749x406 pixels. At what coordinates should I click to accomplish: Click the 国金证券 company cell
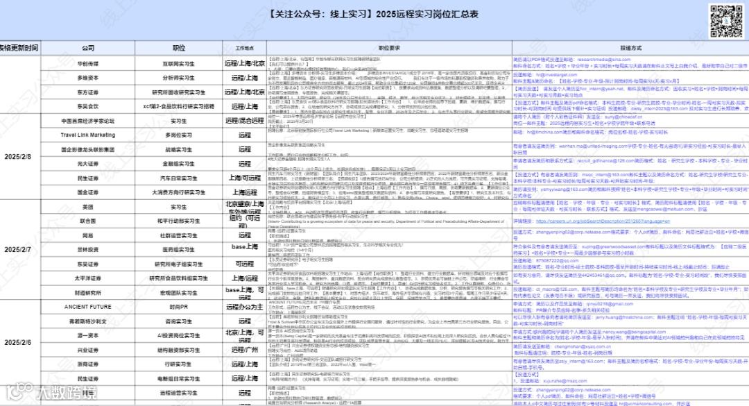[88, 192]
